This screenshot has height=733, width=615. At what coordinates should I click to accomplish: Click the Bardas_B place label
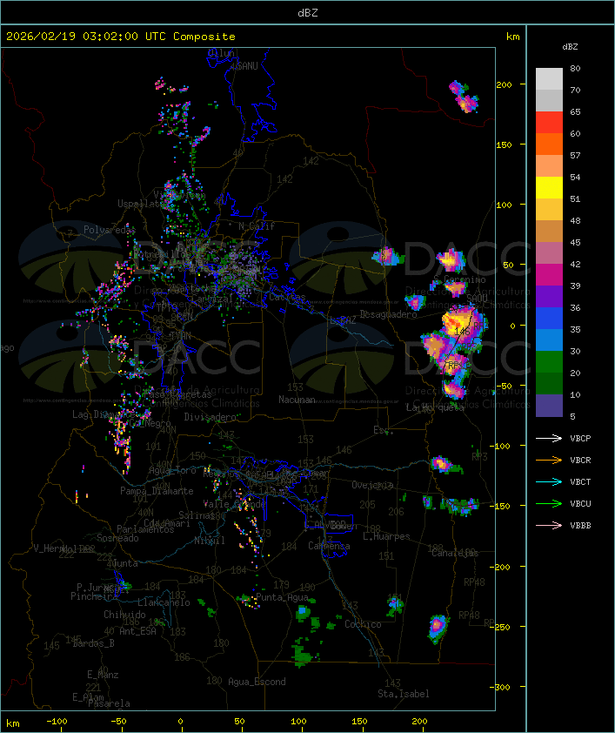click(x=93, y=643)
